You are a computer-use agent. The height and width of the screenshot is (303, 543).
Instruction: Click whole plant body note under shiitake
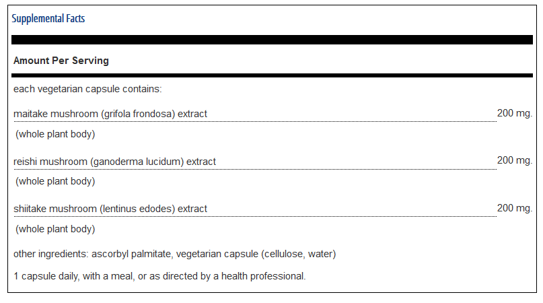click(55, 229)
